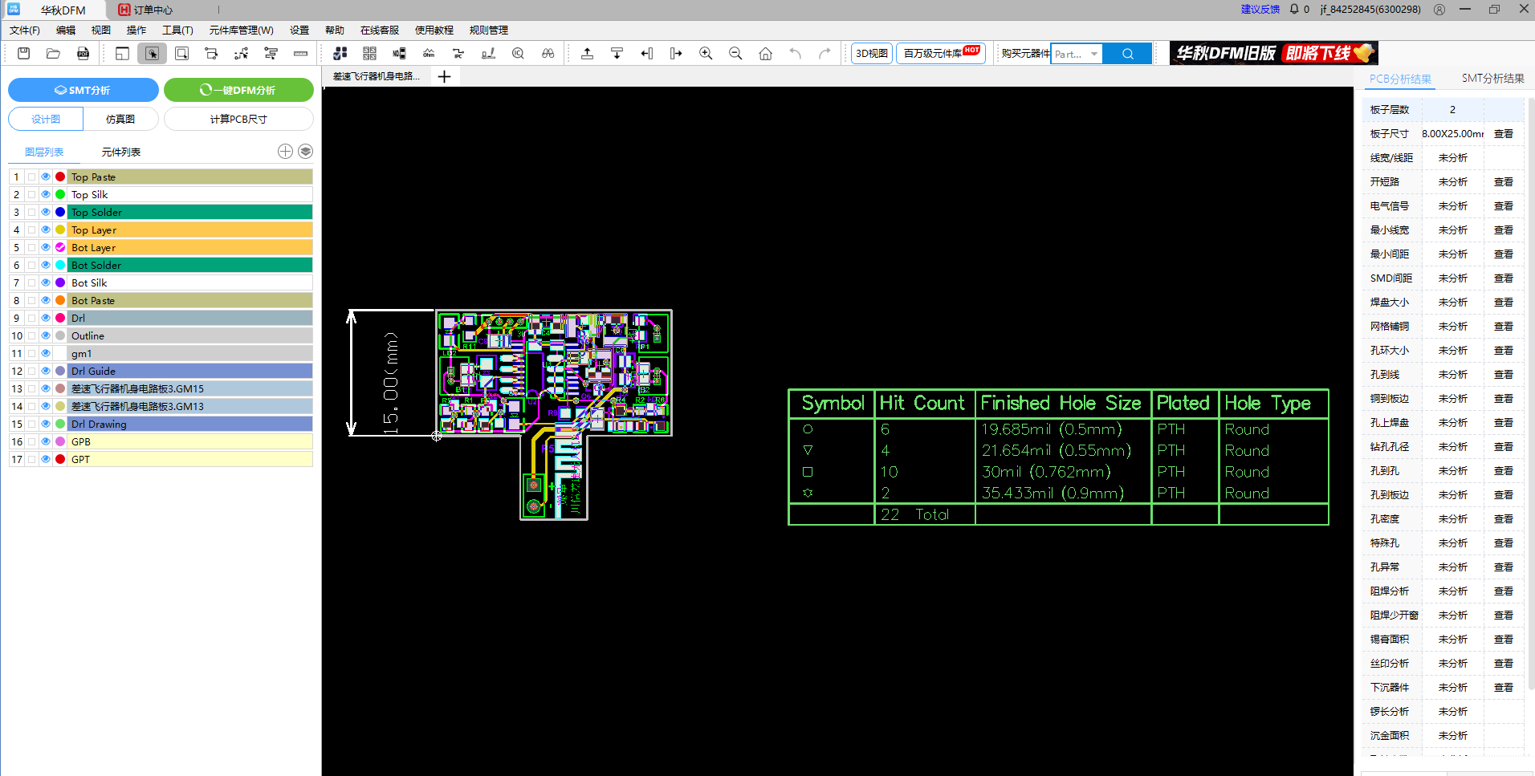Open the 工具(T) menu
This screenshot has width=1535, height=776.
[177, 30]
